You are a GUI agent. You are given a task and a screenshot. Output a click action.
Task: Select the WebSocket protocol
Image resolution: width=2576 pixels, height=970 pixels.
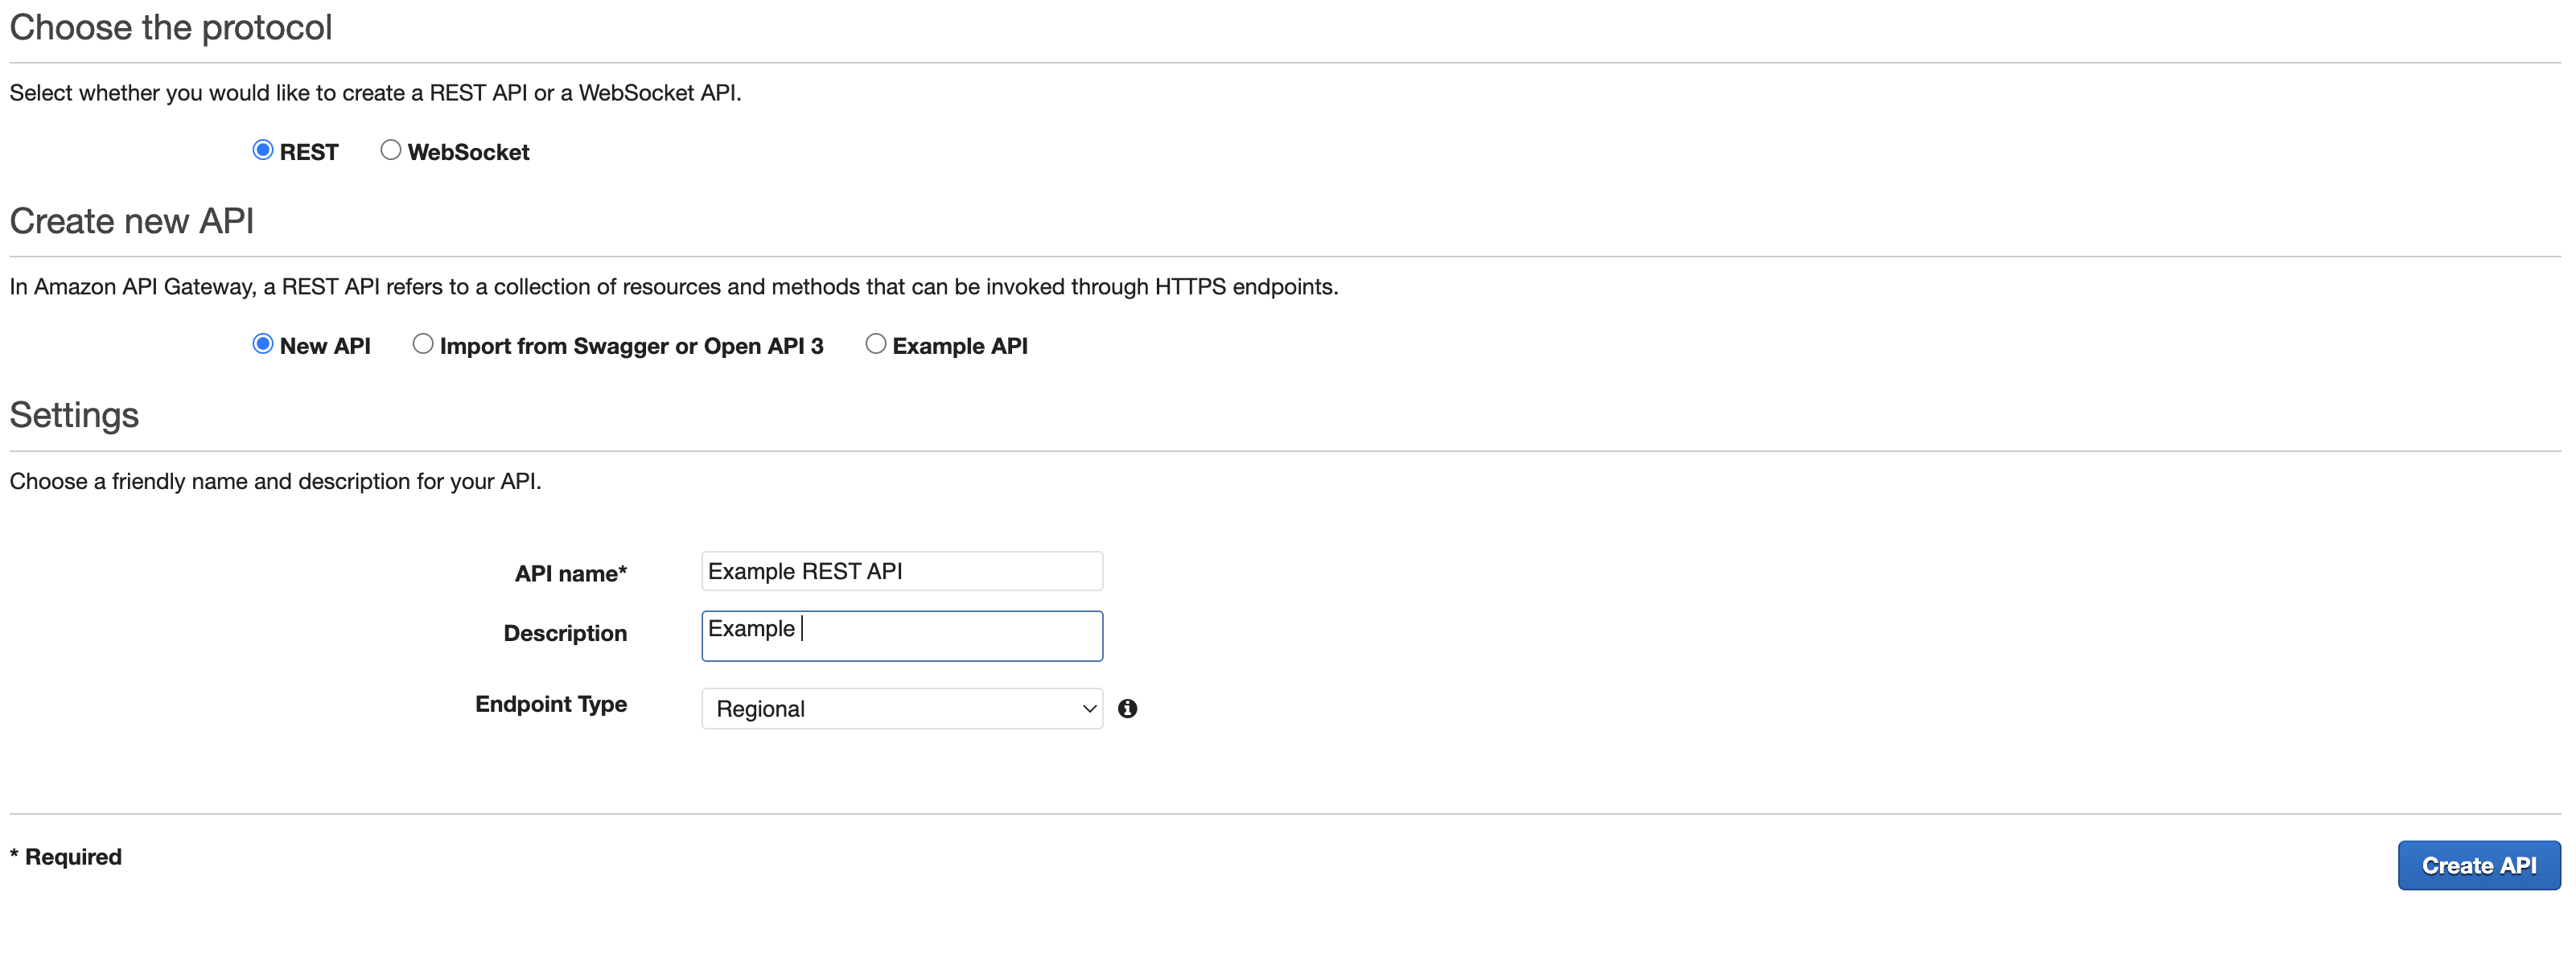point(390,149)
